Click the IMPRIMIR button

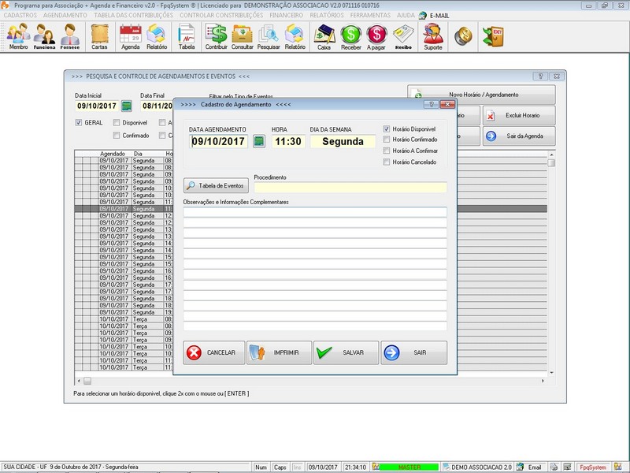click(279, 352)
